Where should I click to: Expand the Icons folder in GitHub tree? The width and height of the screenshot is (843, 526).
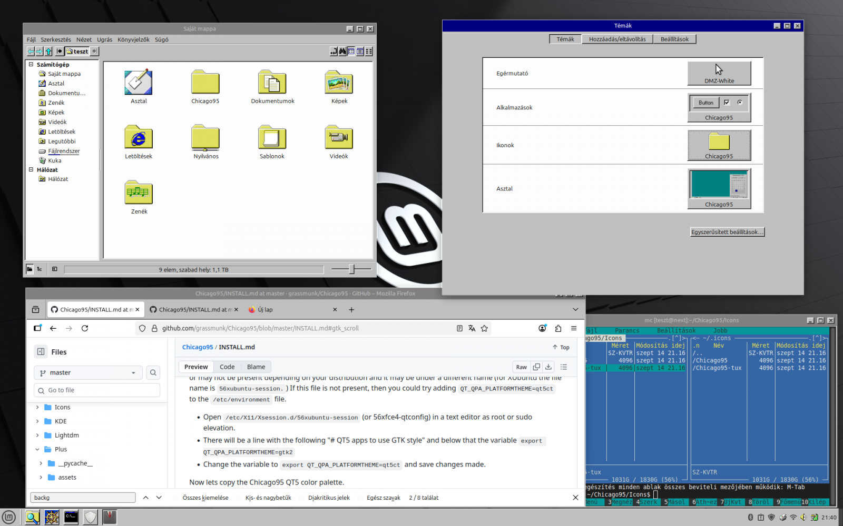click(x=37, y=407)
